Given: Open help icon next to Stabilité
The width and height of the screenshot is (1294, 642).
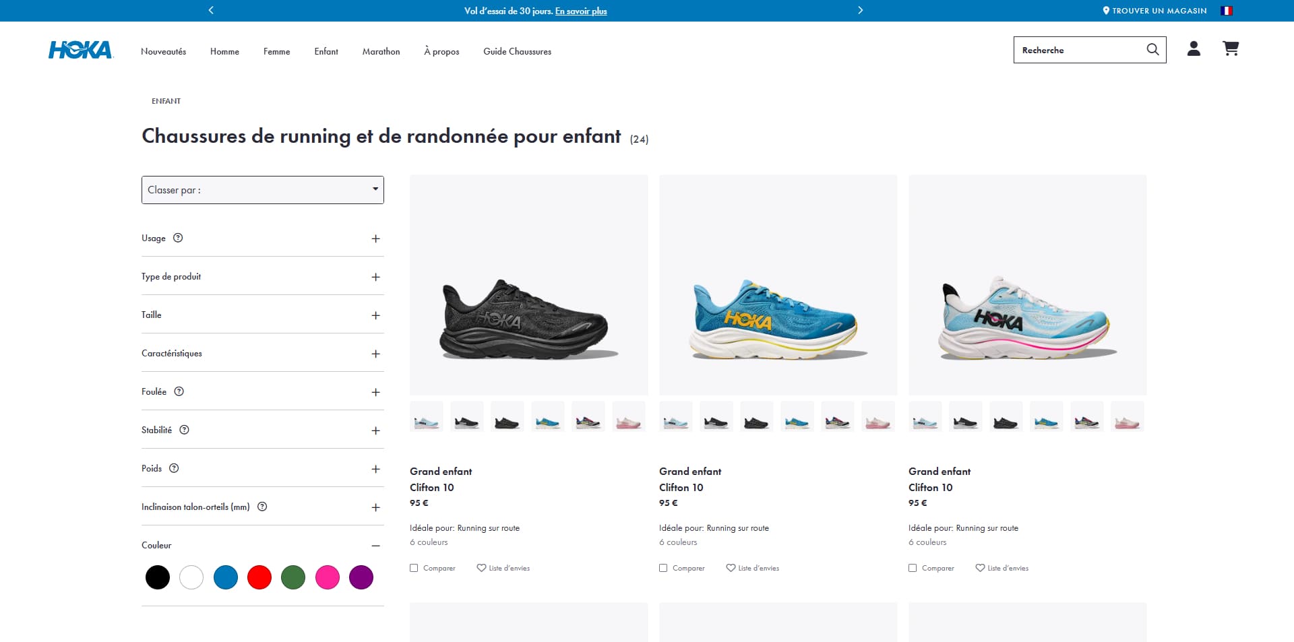Looking at the screenshot, I should pyautogui.click(x=185, y=430).
